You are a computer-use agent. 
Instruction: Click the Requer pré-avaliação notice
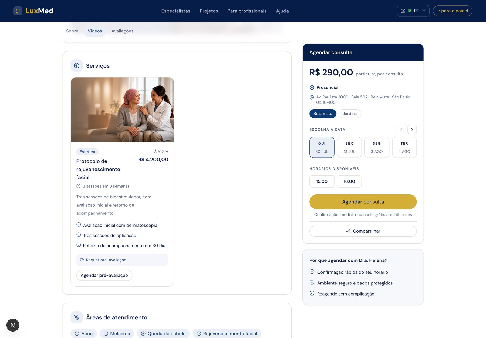click(122, 260)
